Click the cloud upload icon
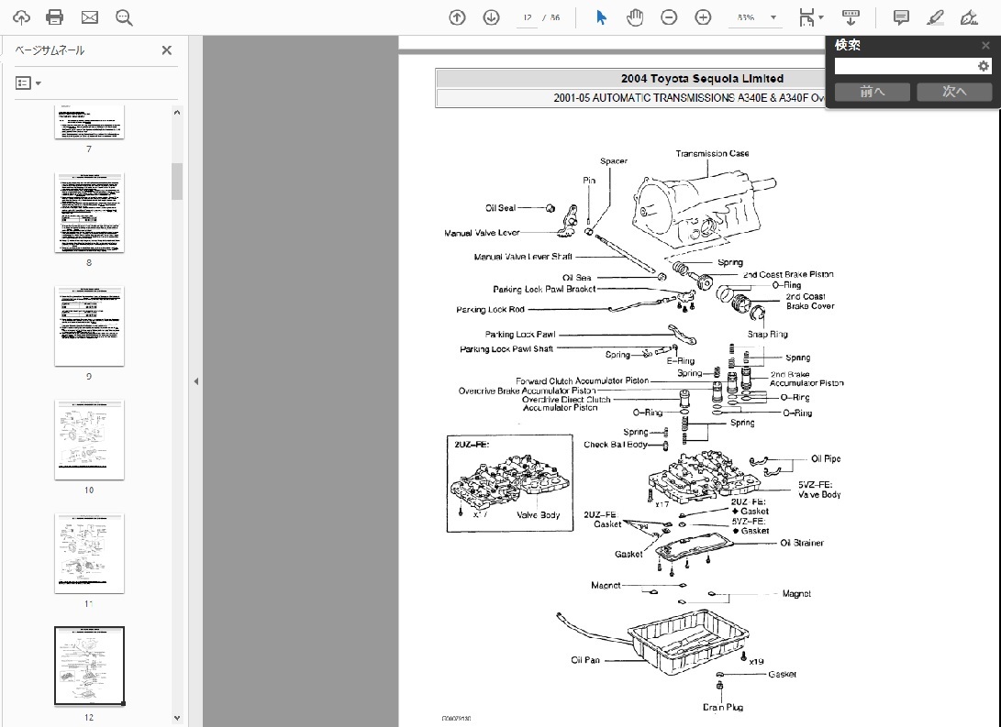Image resolution: width=1001 pixels, height=727 pixels. click(x=21, y=17)
